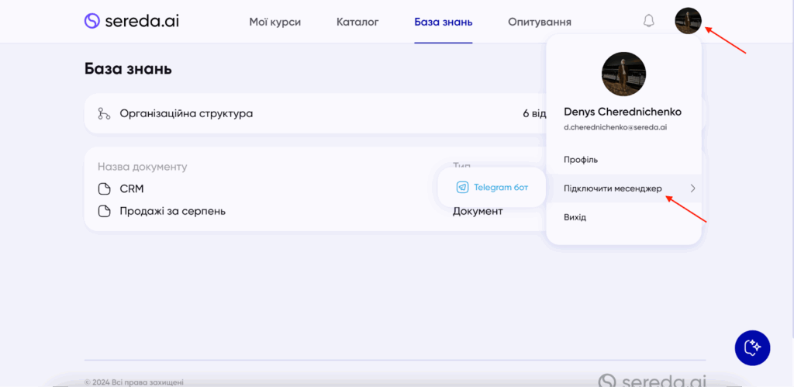The width and height of the screenshot is (794, 387).
Task: Go to the Опитування tab
Action: (x=540, y=22)
